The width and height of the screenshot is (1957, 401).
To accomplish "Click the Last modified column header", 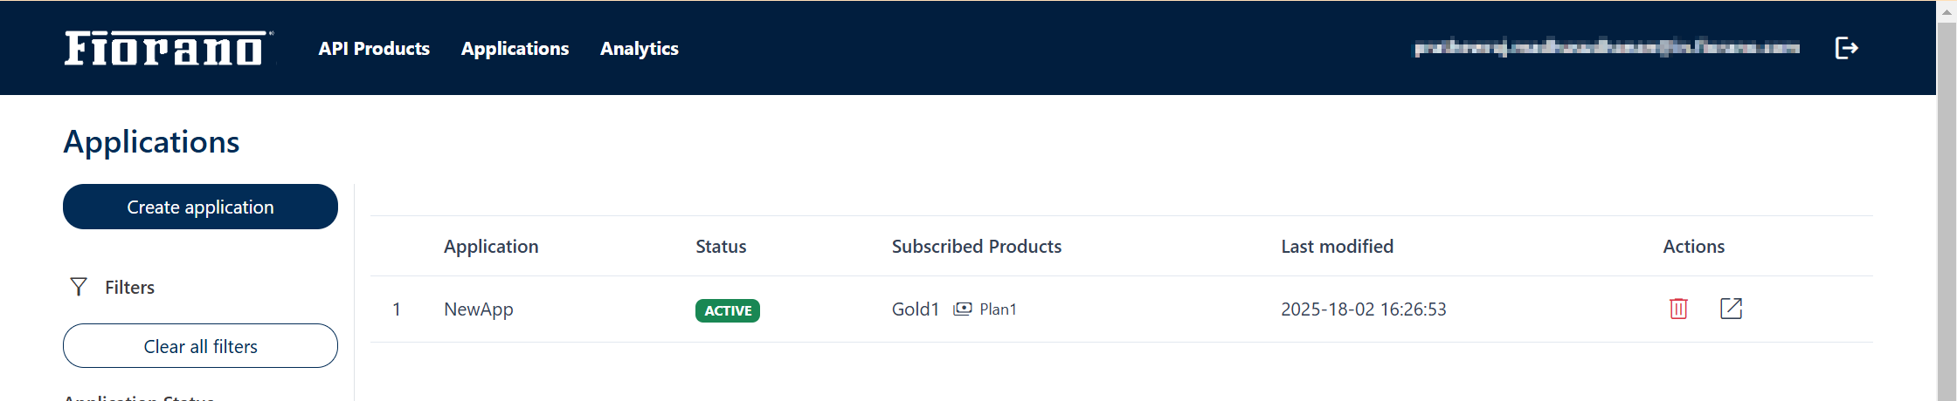I will (1337, 247).
